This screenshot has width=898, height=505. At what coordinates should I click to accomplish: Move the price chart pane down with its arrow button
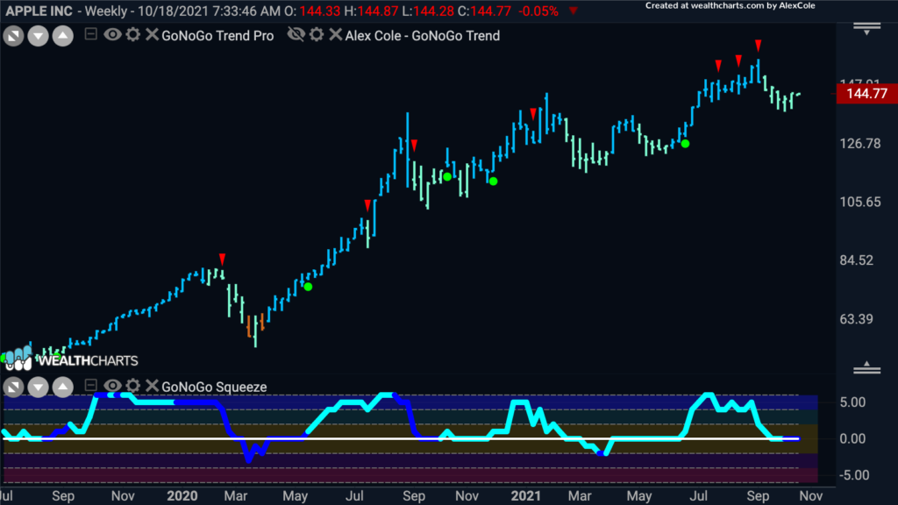tap(38, 36)
